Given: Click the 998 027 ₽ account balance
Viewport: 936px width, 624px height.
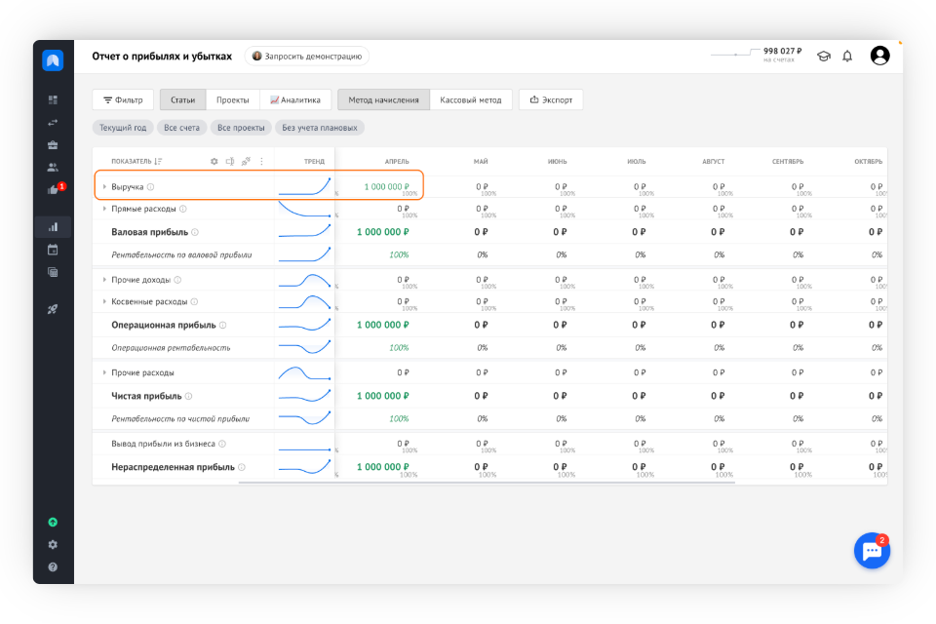Looking at the screenshot, I should tap(783, 52).
